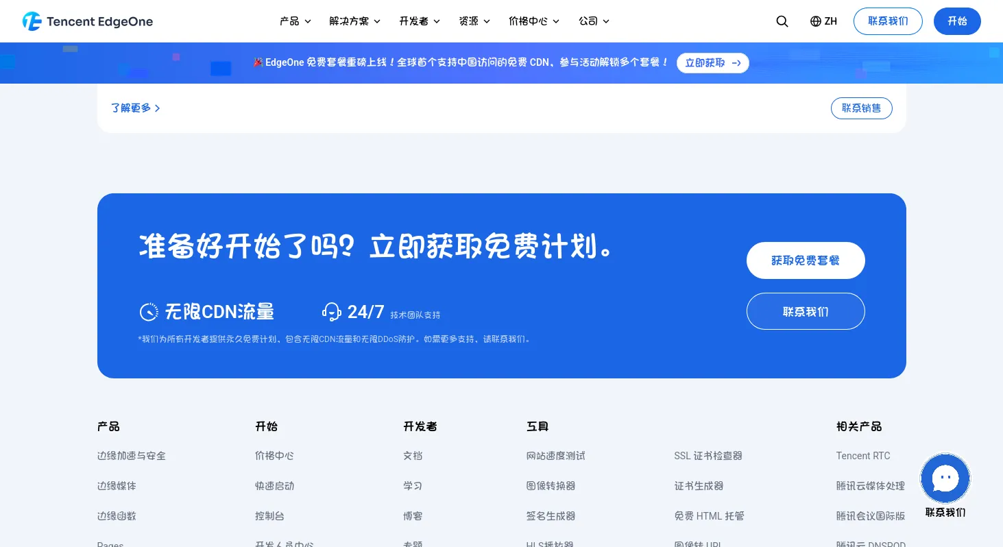The width and height of the screenshot is (1003, 547).
Task: Open the 图像转换器 tool link
Action: (551, 486)
